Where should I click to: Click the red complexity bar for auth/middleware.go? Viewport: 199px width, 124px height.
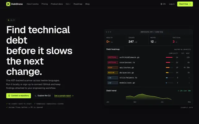click(x=169, y=57)
